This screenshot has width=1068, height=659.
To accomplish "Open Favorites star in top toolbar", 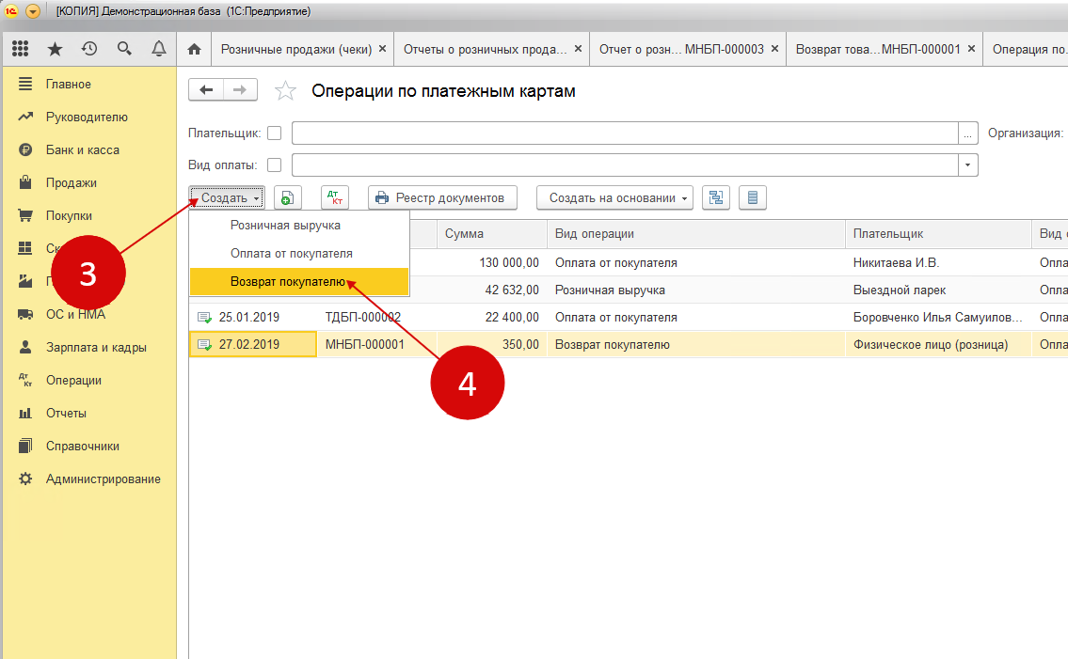I will click(x=56, y=49).
